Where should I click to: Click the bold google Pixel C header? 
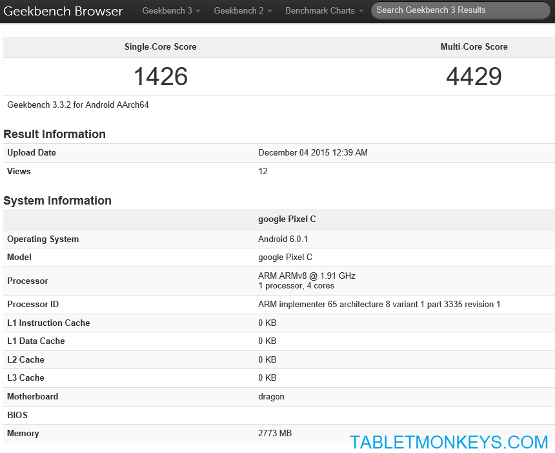[x=287, y=219]
